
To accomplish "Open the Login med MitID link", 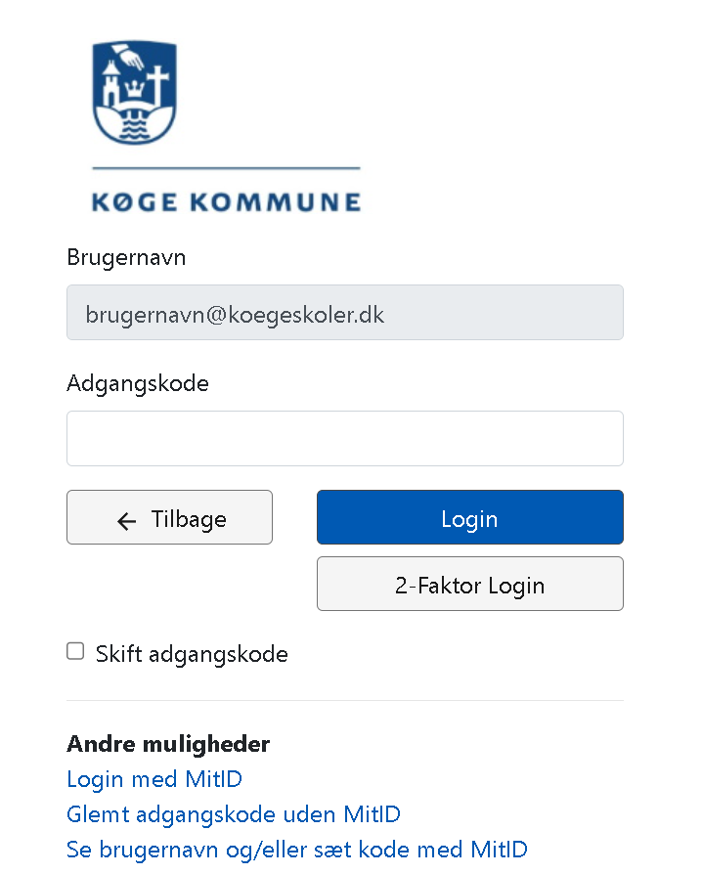I will (154, 779).
